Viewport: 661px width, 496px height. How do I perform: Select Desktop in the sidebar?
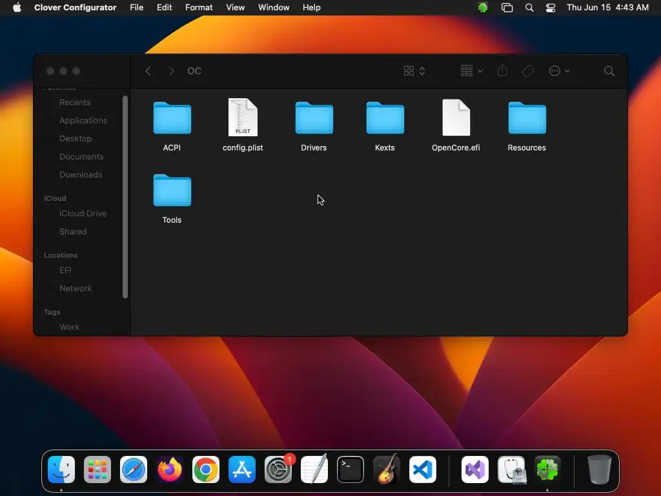click(75, 139)
